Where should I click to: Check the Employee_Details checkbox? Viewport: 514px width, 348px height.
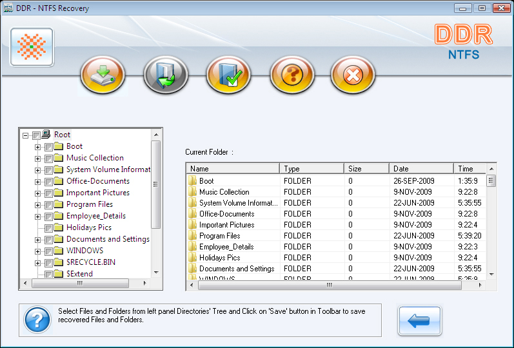[48, 217]
